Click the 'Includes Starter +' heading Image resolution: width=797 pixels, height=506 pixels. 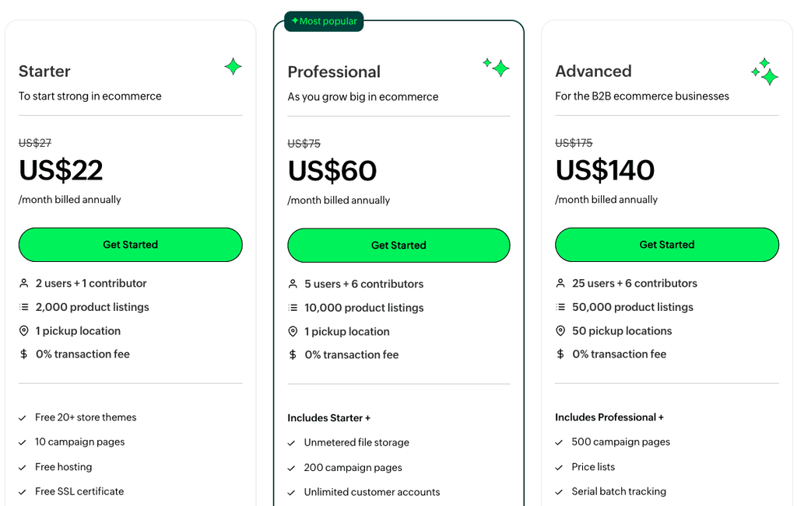pyautogui.click(x=328, y=417)
